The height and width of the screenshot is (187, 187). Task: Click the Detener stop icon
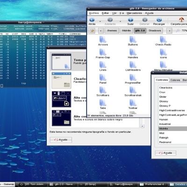click(x=145, y=20)
